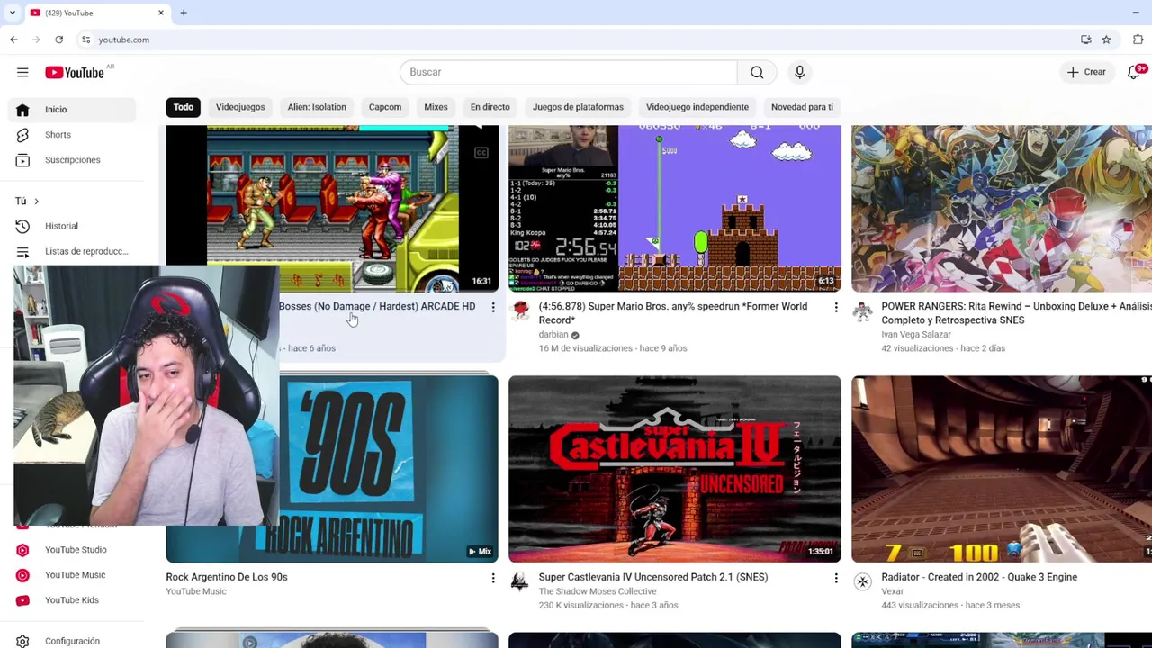
Task: Click the Historial clock icon
Action: (22, 227)
